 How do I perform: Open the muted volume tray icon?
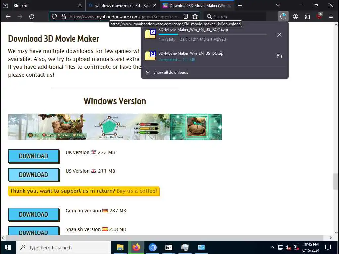click(288, 247)
